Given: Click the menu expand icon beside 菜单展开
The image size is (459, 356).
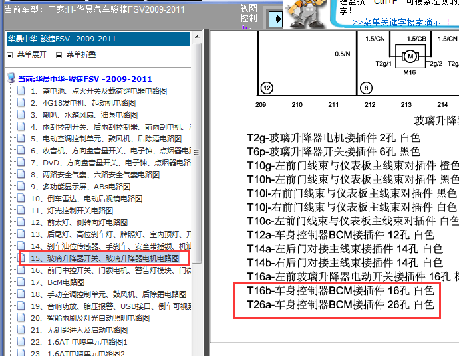Looking at the screenshot, I should [10, 55].
